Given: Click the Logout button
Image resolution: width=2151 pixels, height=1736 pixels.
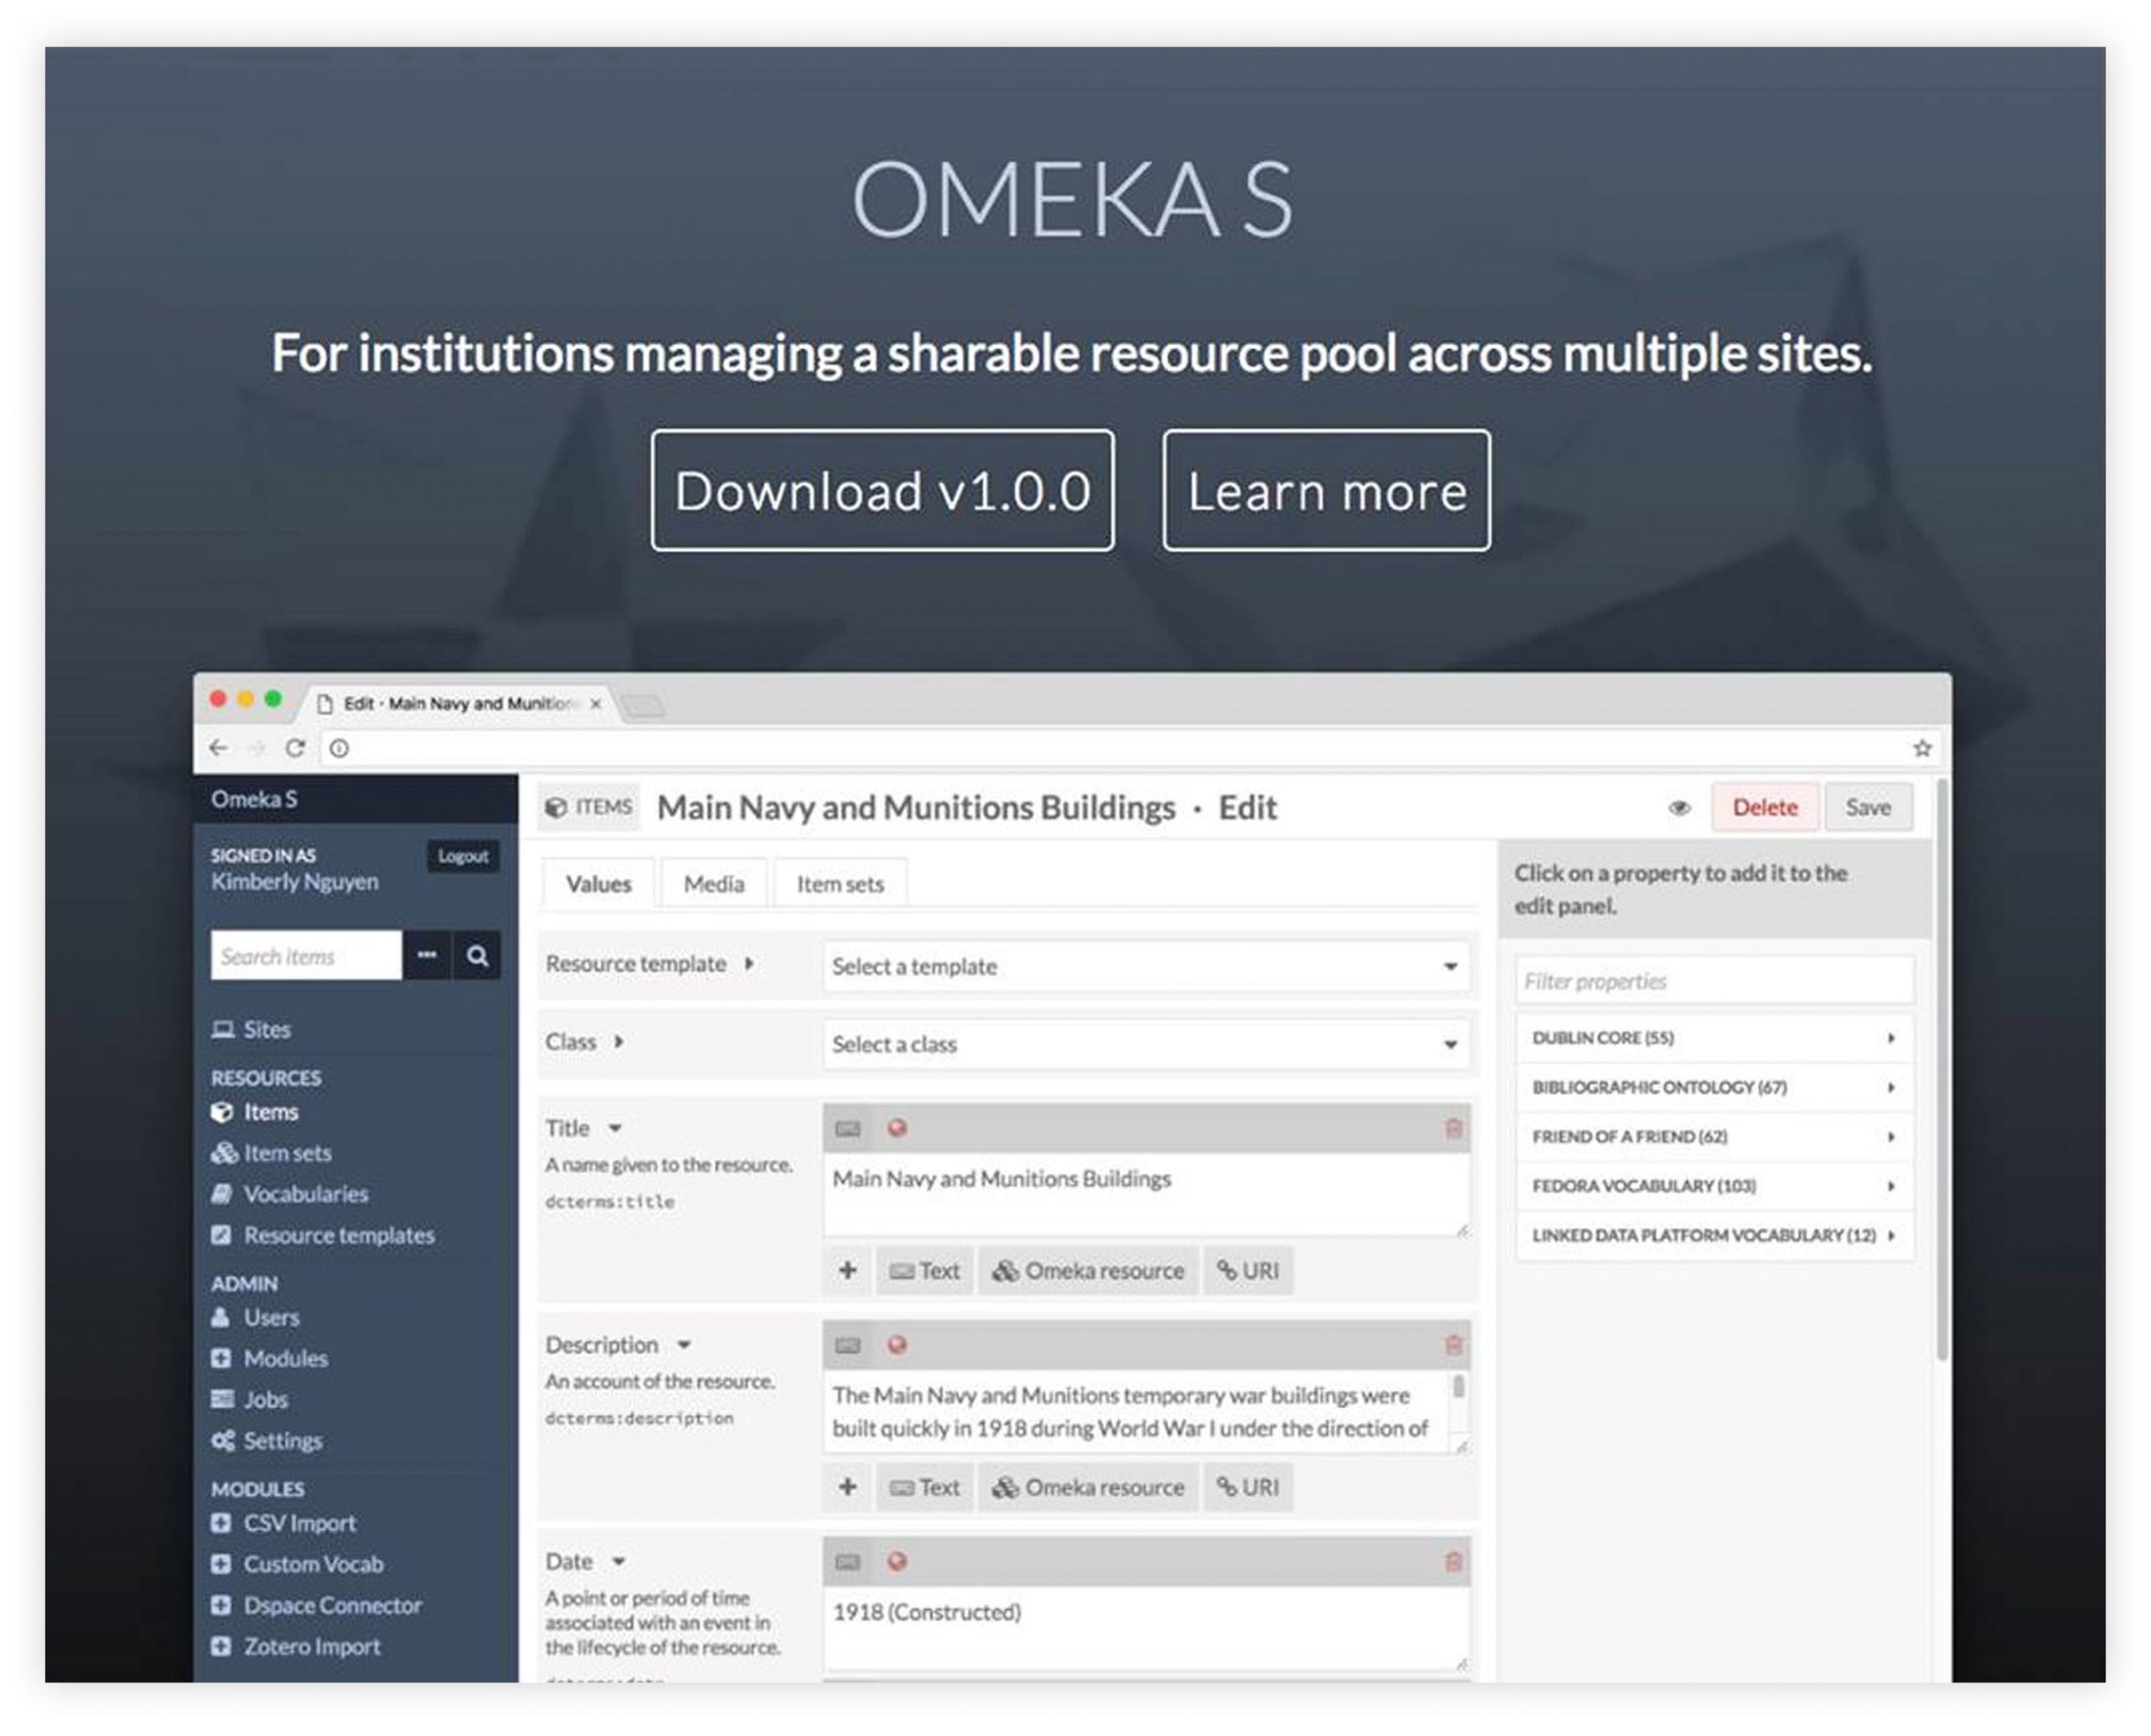Looking at the screenshot, I should [463, 856].
